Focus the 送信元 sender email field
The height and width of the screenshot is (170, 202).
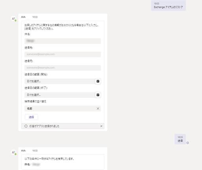coord(62,68)
